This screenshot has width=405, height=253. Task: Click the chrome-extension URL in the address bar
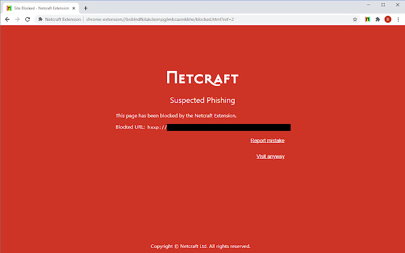pyautogui.click(x=160, y=20)
